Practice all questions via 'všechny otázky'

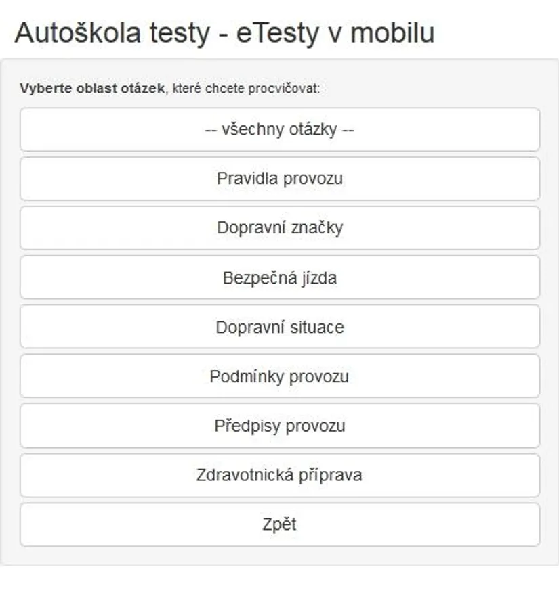pyautogui.click(x=280, y=129)
